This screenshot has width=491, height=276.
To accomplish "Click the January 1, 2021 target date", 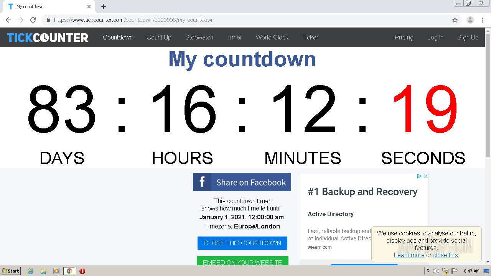I will pos(242,217).
